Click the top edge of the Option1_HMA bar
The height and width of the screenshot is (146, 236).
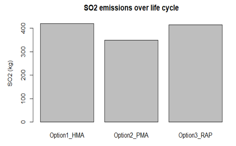(67, 24)
